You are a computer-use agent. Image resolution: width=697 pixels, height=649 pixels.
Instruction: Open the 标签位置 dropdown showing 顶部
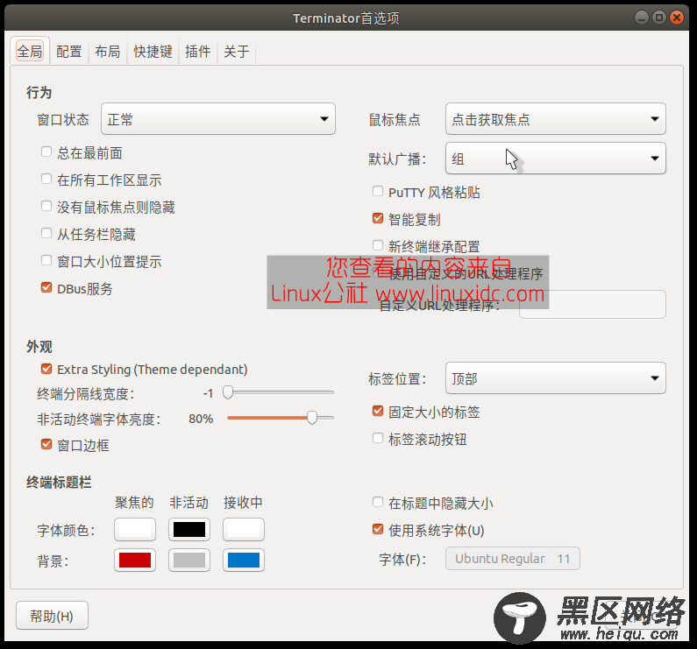coord(555,378)
